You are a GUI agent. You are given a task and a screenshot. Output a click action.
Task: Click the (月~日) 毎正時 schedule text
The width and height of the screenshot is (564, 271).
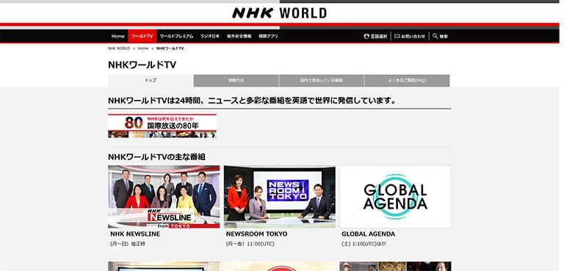click(x=128, y=244)
